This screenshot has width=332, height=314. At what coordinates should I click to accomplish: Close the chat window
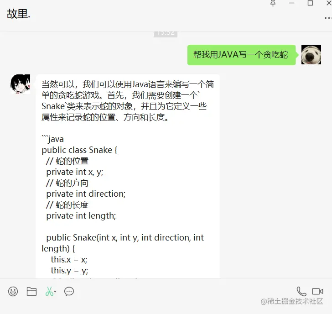point(329,3)
